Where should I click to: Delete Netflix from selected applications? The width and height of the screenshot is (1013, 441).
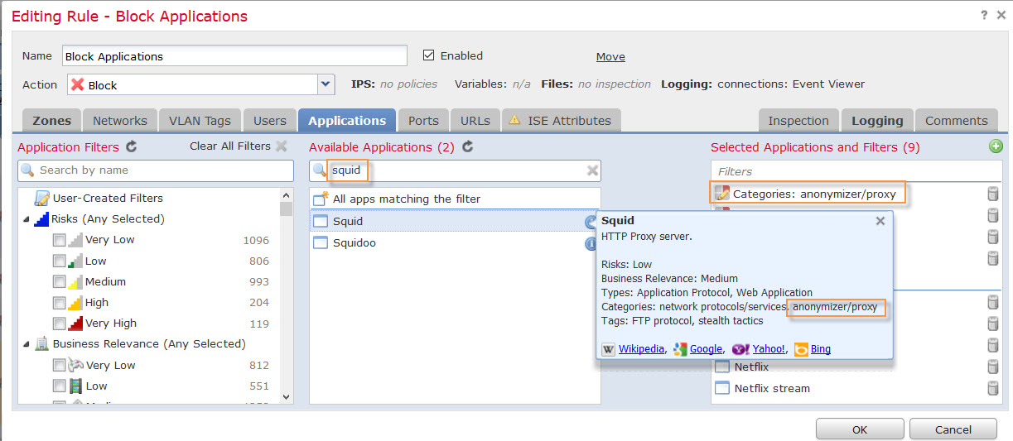point(992,367)
